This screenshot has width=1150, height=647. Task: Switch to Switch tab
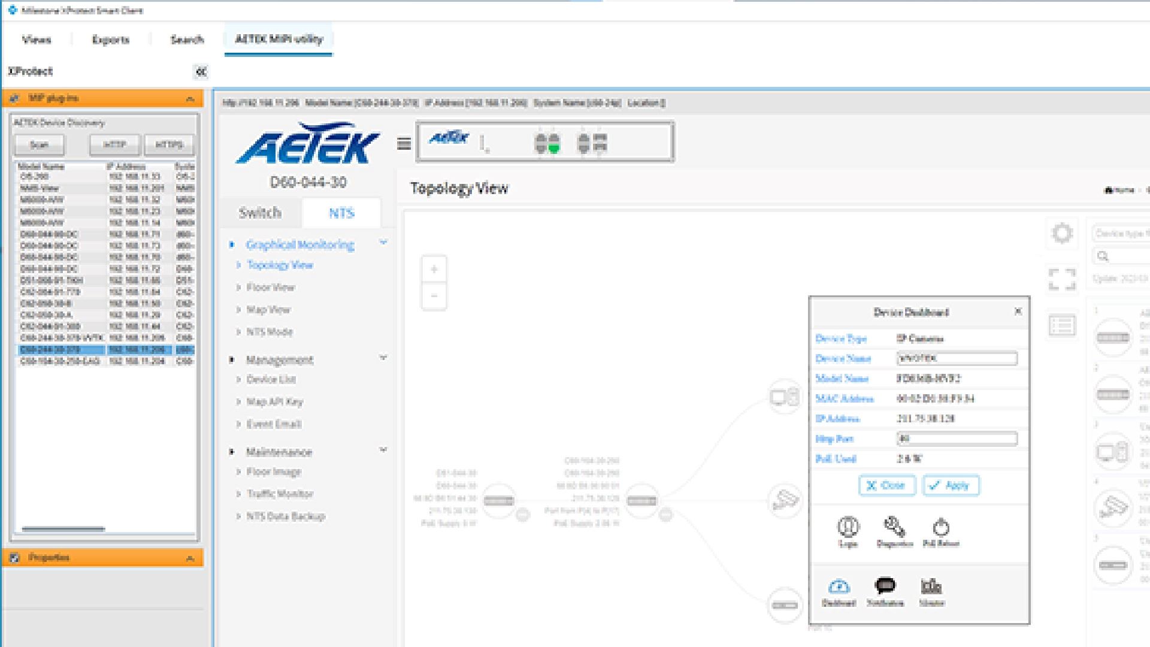[x=260, y=213]
